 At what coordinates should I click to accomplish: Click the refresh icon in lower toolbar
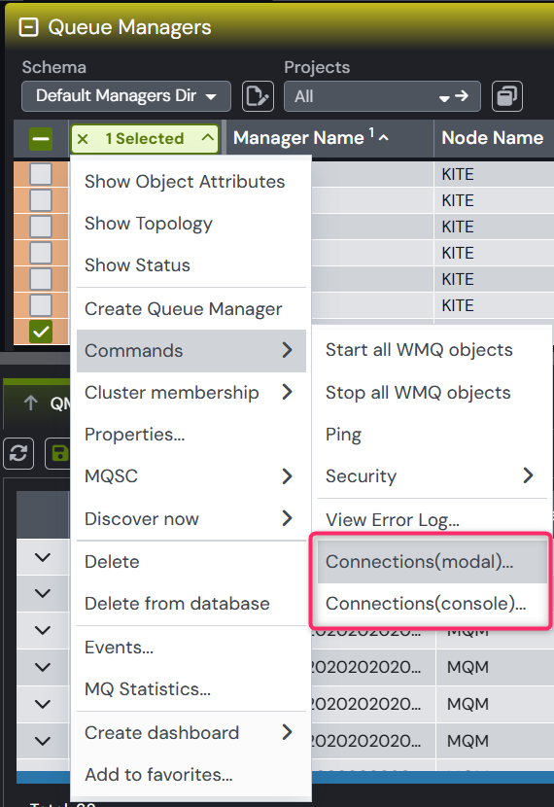(x=18, y=453)
